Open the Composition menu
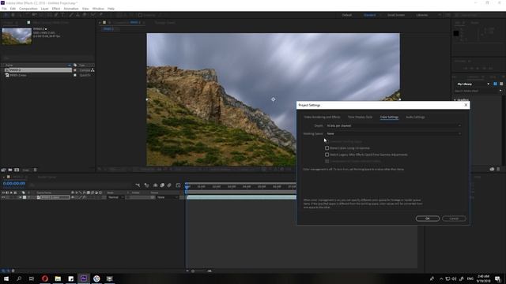 pos(28,9)
